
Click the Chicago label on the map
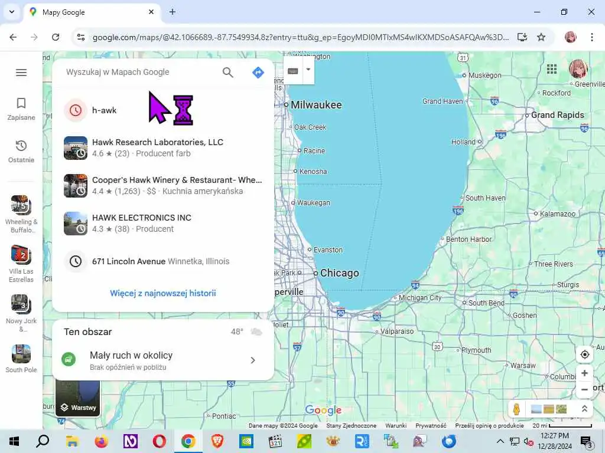[x=340, y=273]
